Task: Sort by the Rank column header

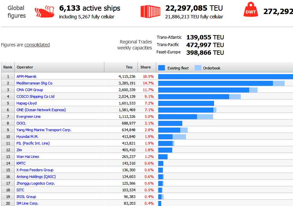Action: (8, 67)
